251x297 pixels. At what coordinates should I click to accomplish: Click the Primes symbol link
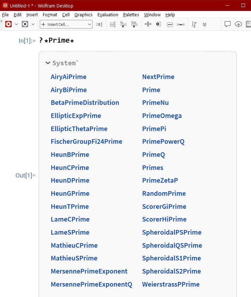[x=153, y=168]
